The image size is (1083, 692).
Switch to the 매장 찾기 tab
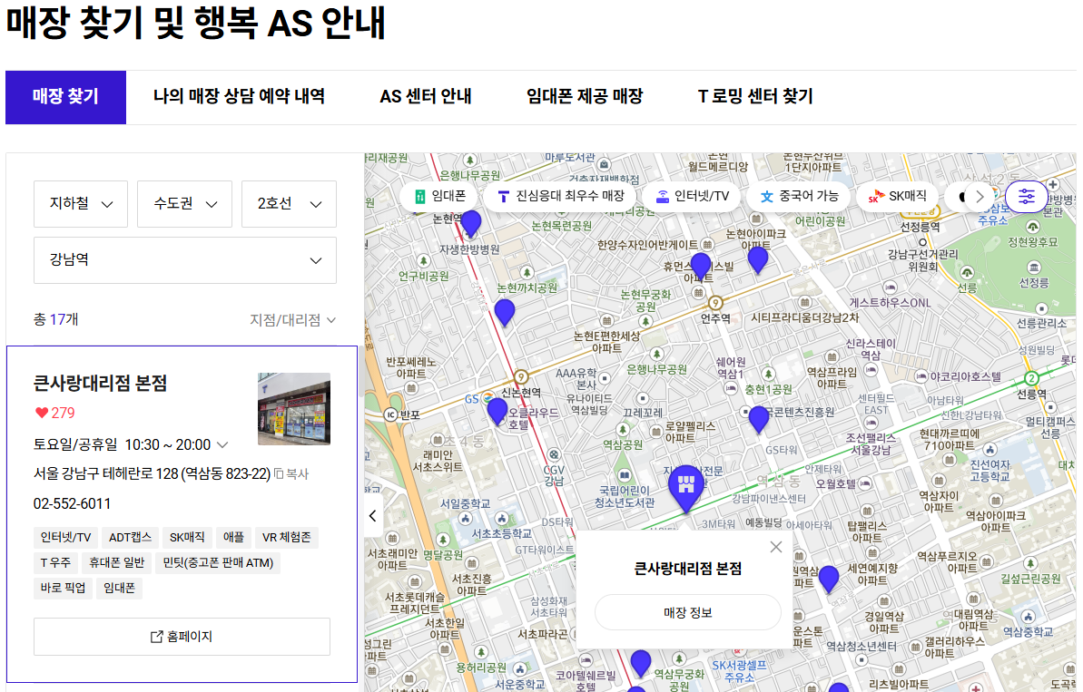[x=65, y=97]
